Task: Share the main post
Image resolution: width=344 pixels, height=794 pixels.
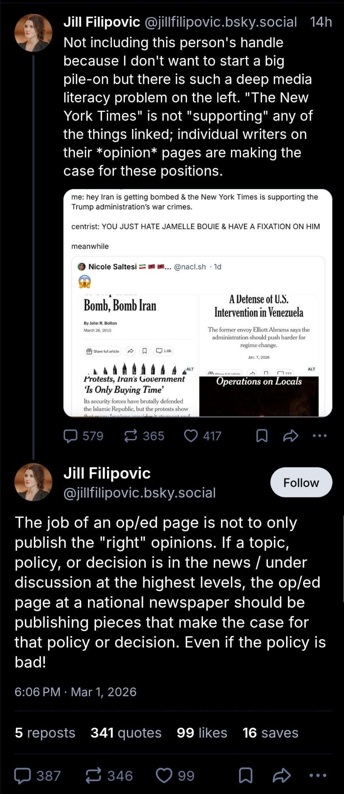Action: coord(282,775)
